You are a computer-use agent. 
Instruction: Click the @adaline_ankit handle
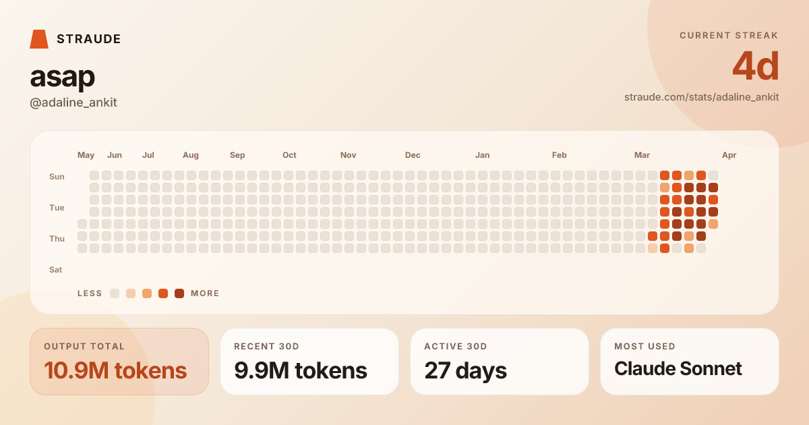coord(73,103)
